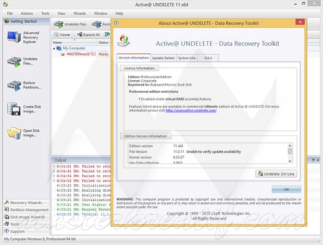The height and width of the screenshot is (245, 323).
Task: Select the Edition version row
Action: (208, 146)
